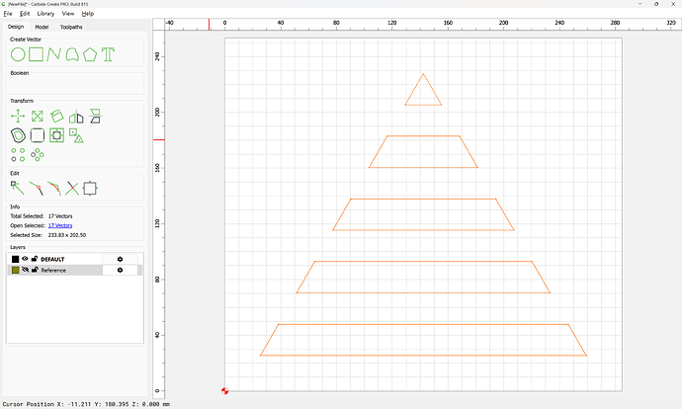Select the DEFAULT layer row name

tap(52, 259)
